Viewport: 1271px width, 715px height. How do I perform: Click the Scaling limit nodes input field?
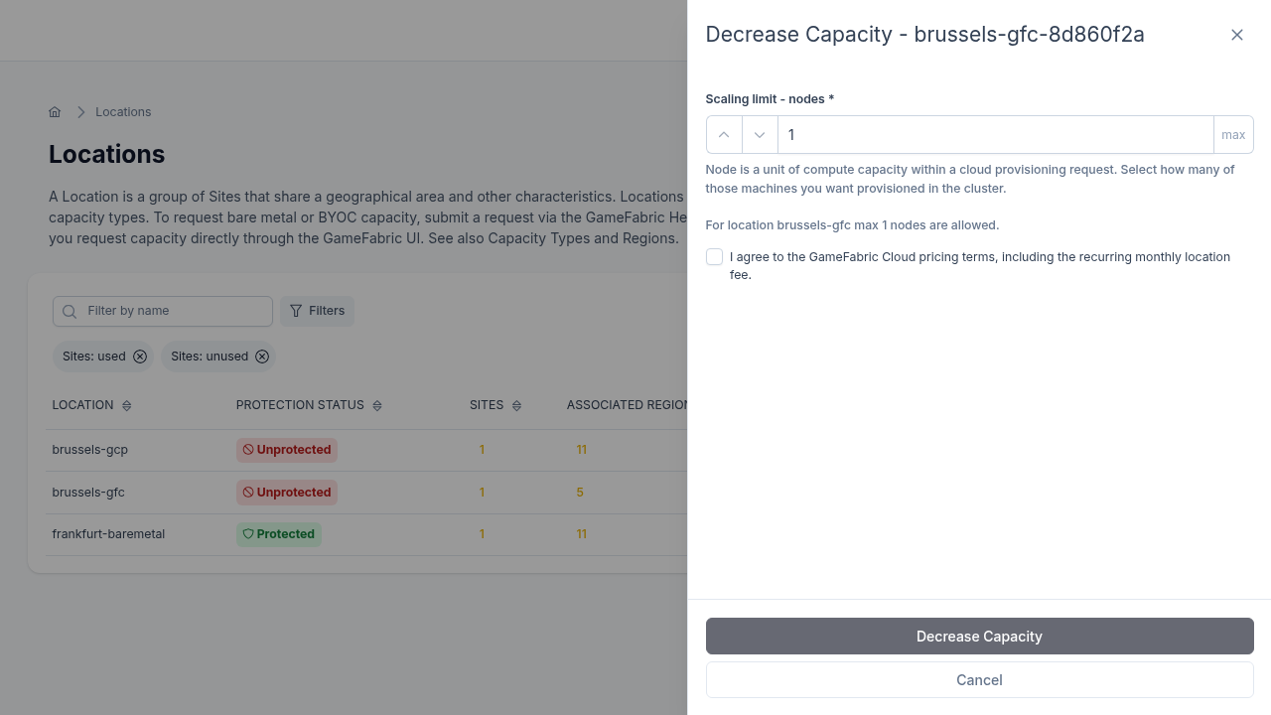click(x=995, y=135)
